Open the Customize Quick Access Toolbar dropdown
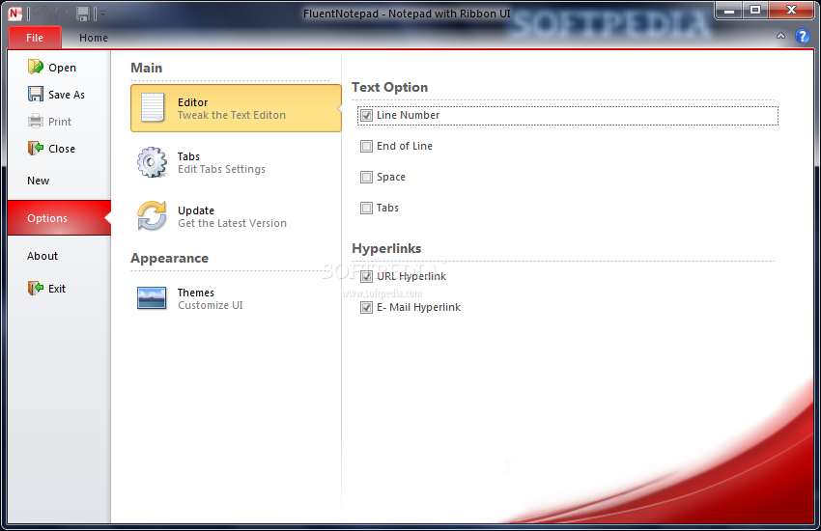 pos(102,14)
